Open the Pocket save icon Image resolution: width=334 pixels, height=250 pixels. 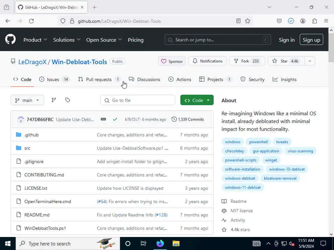(x=279, y=21)
